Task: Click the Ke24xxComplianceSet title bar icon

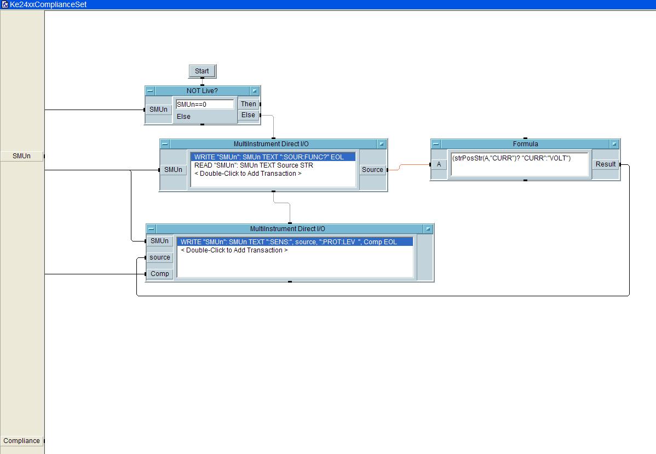Action: point(5,4)
